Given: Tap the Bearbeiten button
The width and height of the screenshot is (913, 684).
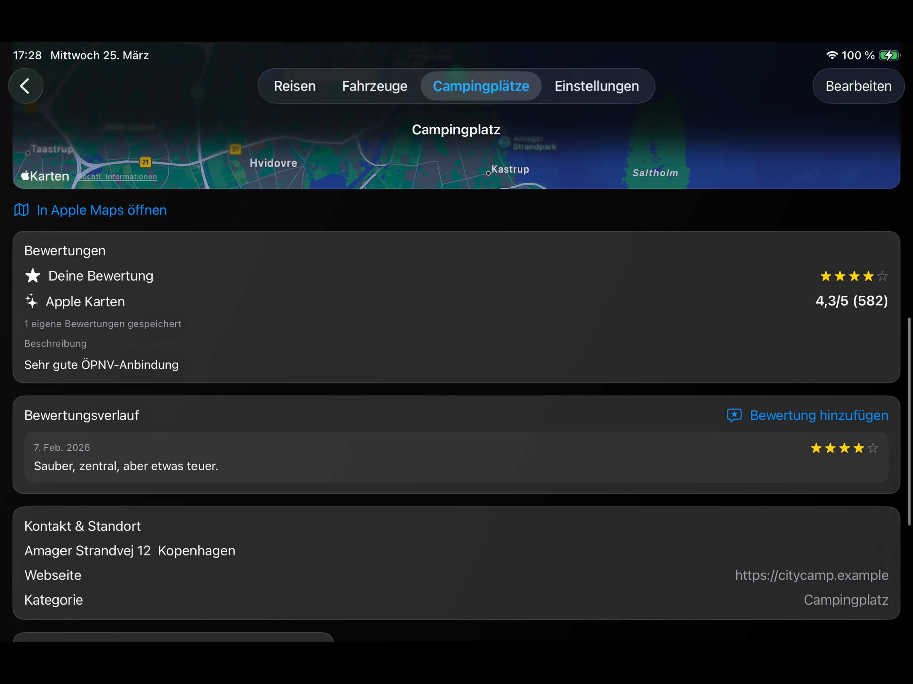Looking at the screenshot, I should click(x=858, y=86).
